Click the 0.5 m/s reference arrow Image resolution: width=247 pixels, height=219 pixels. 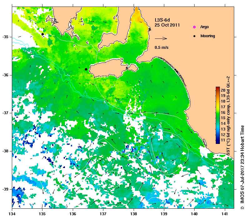coord(161,38)
